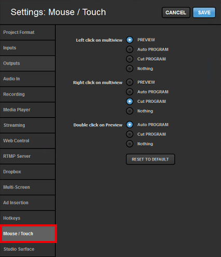Switch to the Audio In tab

27,79
